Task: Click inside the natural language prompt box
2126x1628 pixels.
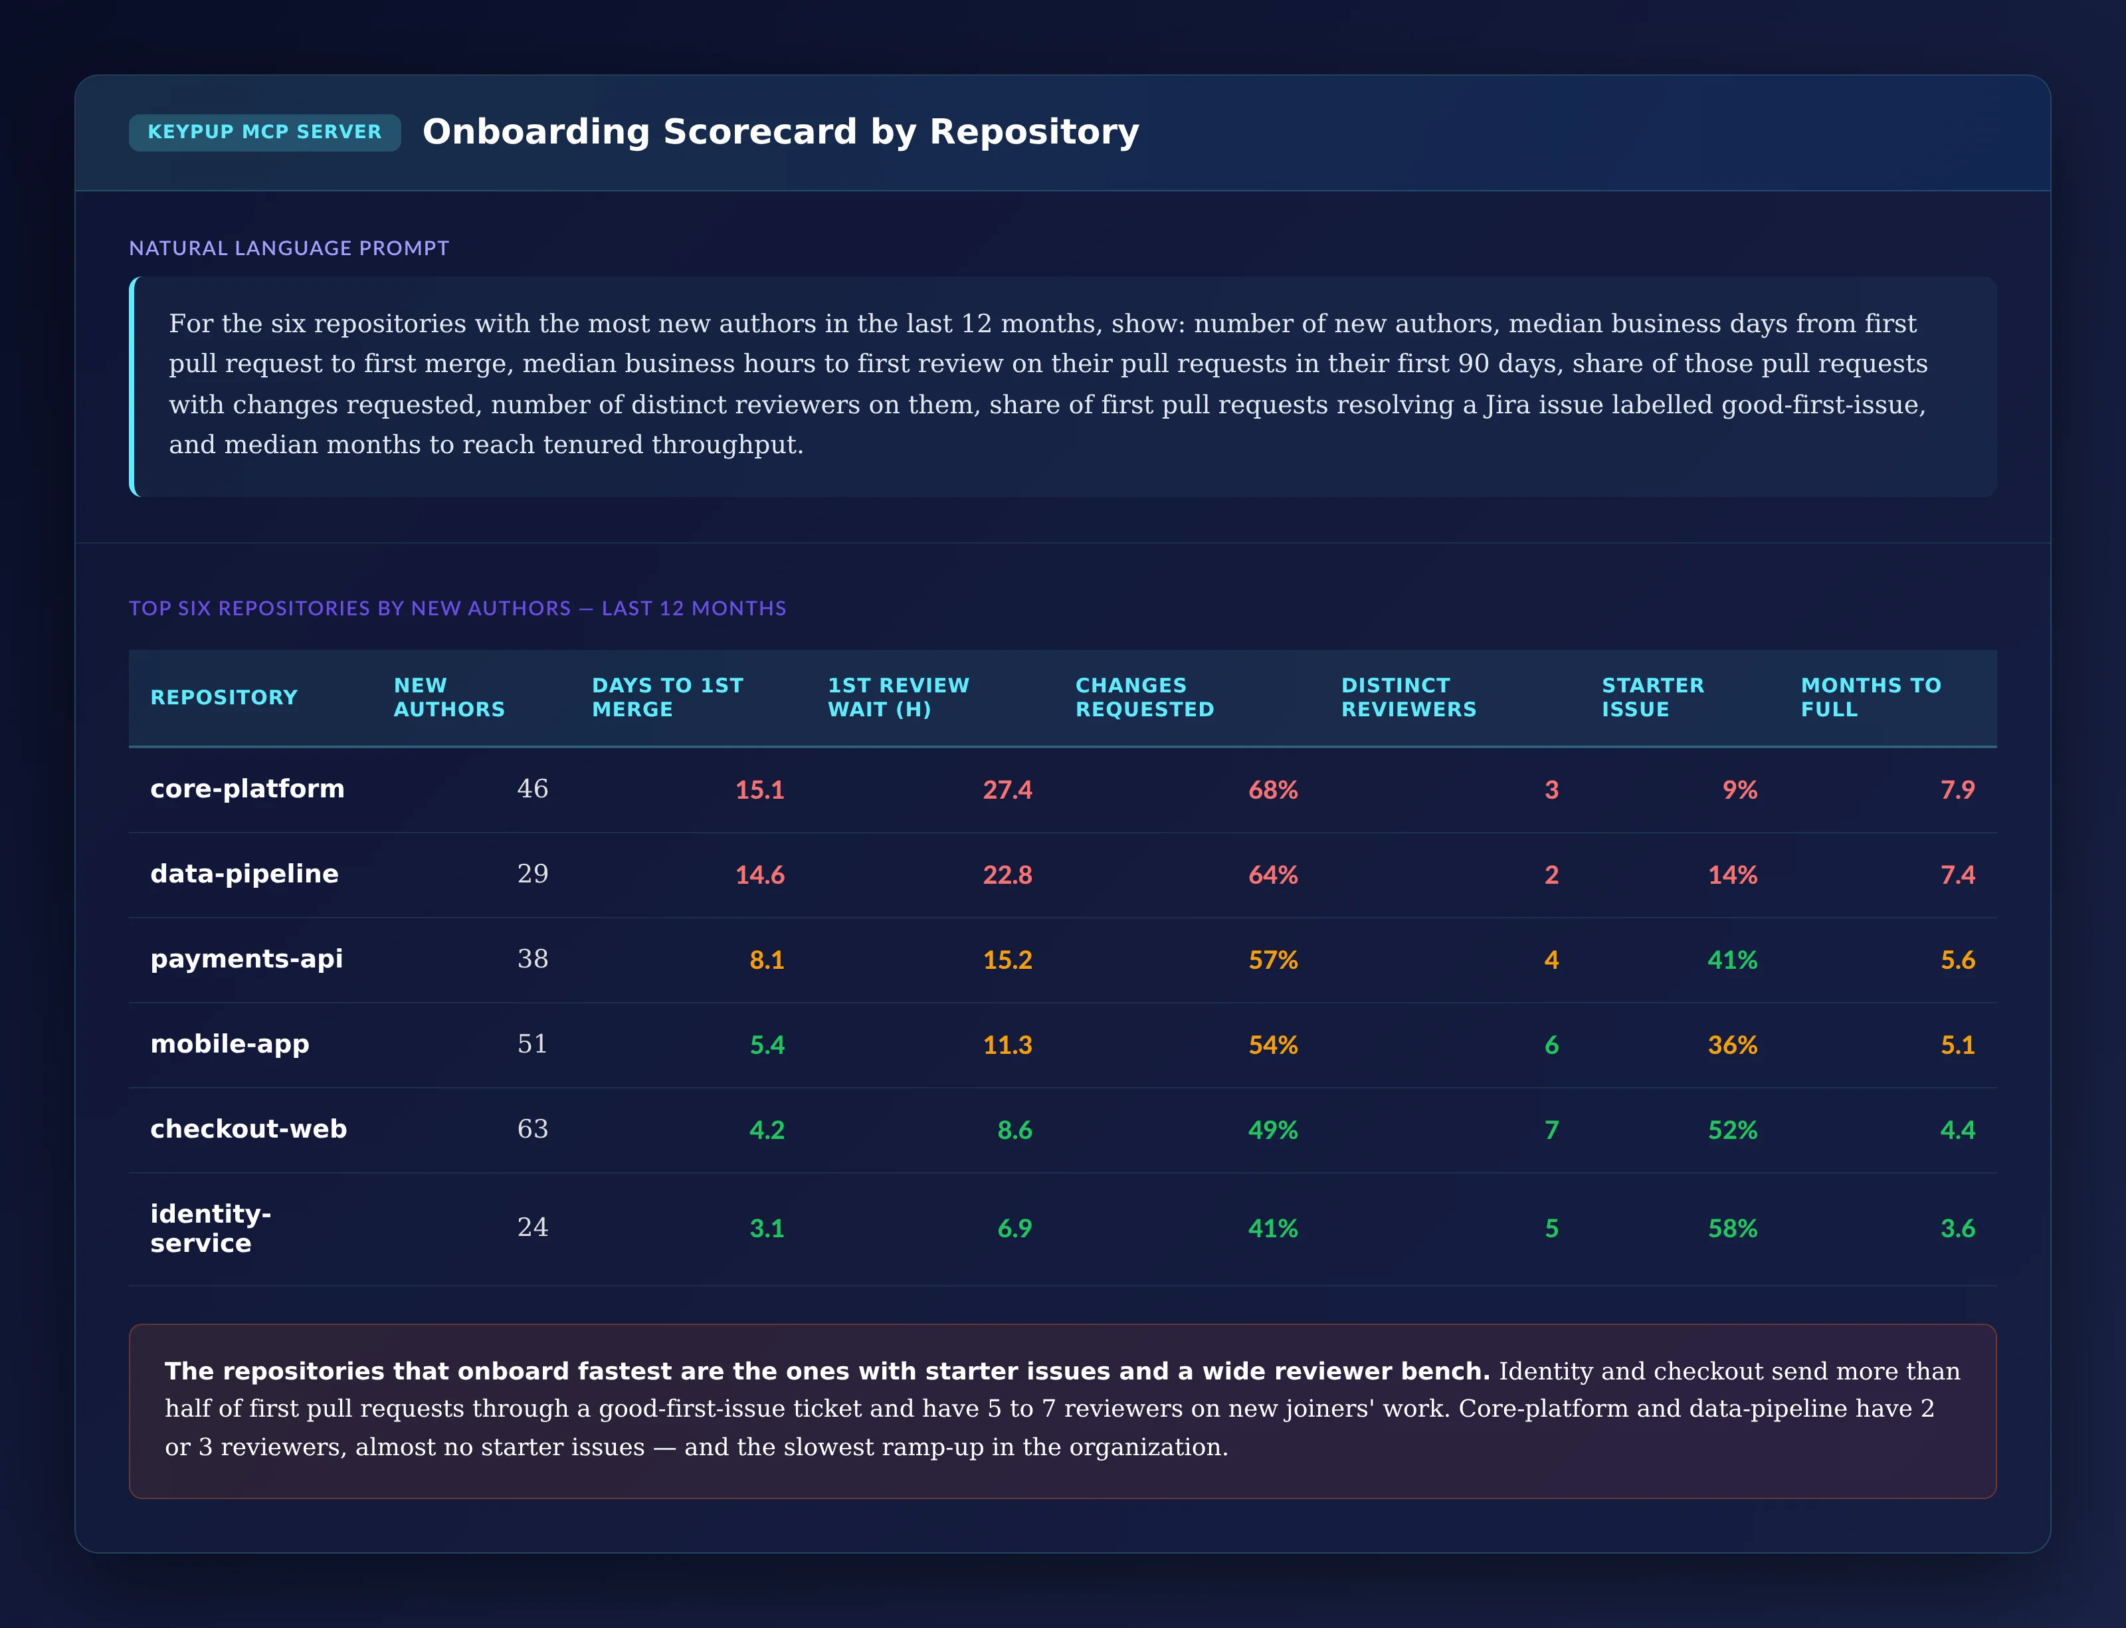Action: click(x=1063, y=387)
